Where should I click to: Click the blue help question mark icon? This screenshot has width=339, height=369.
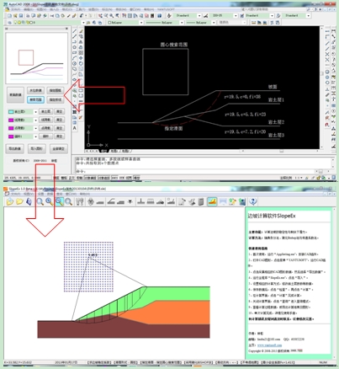[253, 201]
